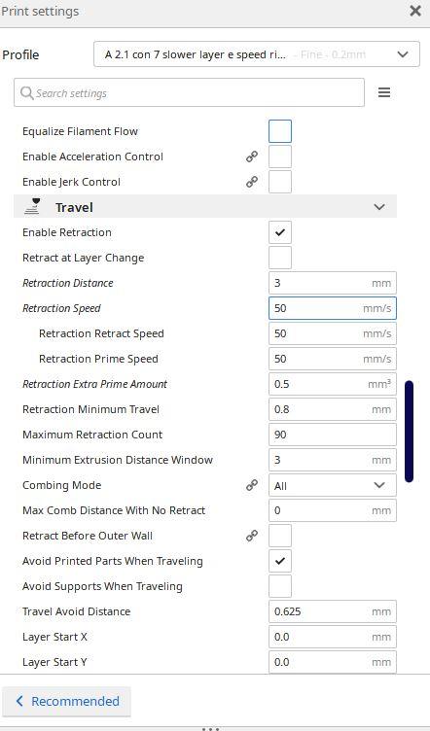This screenshot has height=731, width=430.
Task: Click the link icon for Retract Before Outer Wall
Action: 252,536
